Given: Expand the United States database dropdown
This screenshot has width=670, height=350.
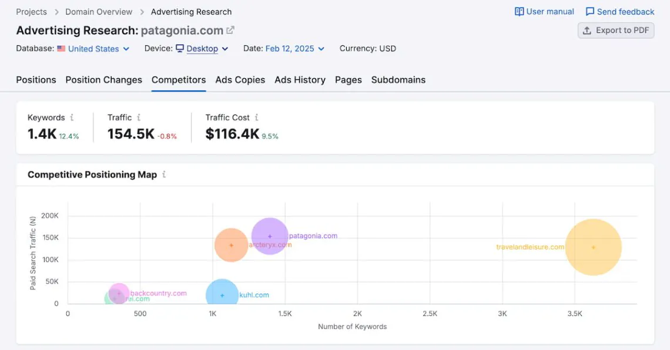Looking at the screenshot, I should pos(99,49).
